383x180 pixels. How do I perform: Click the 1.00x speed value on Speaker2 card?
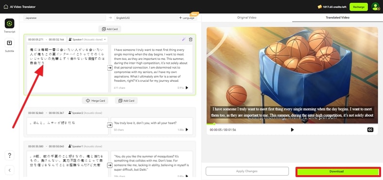pos(180,129)
